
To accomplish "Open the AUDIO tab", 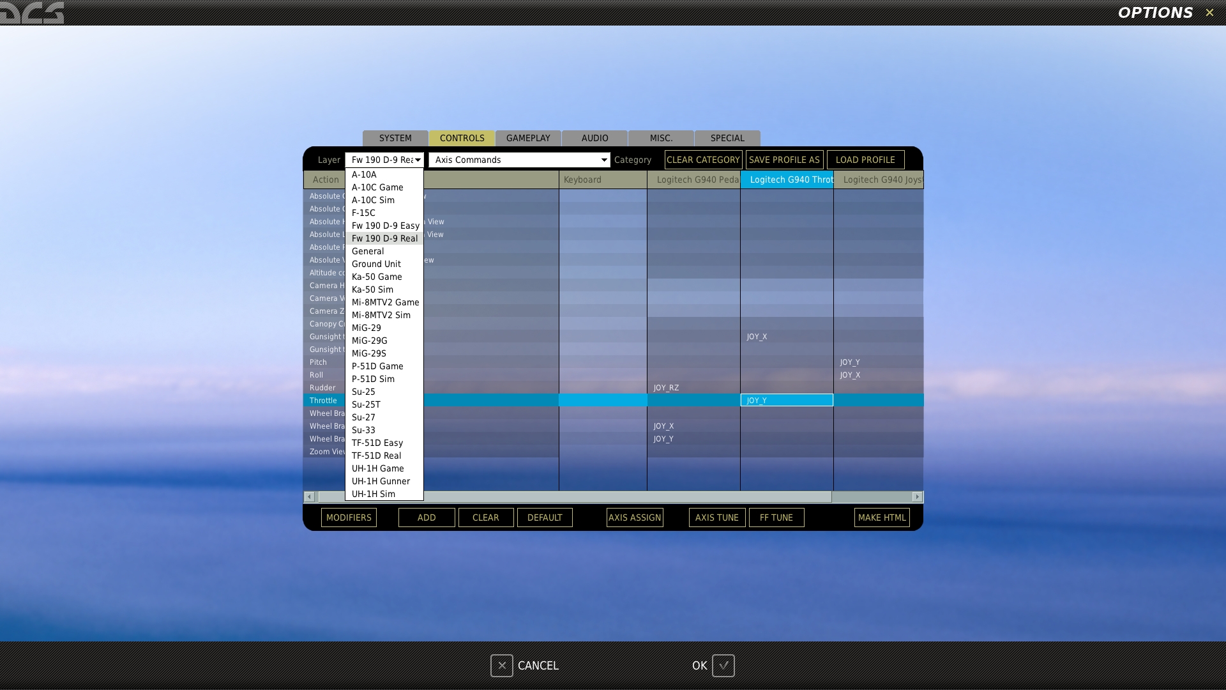I will tap(594, 138).
